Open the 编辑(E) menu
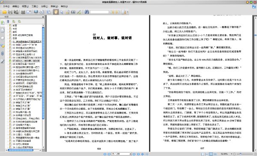257x156 pixels. (x=16, y=6)
